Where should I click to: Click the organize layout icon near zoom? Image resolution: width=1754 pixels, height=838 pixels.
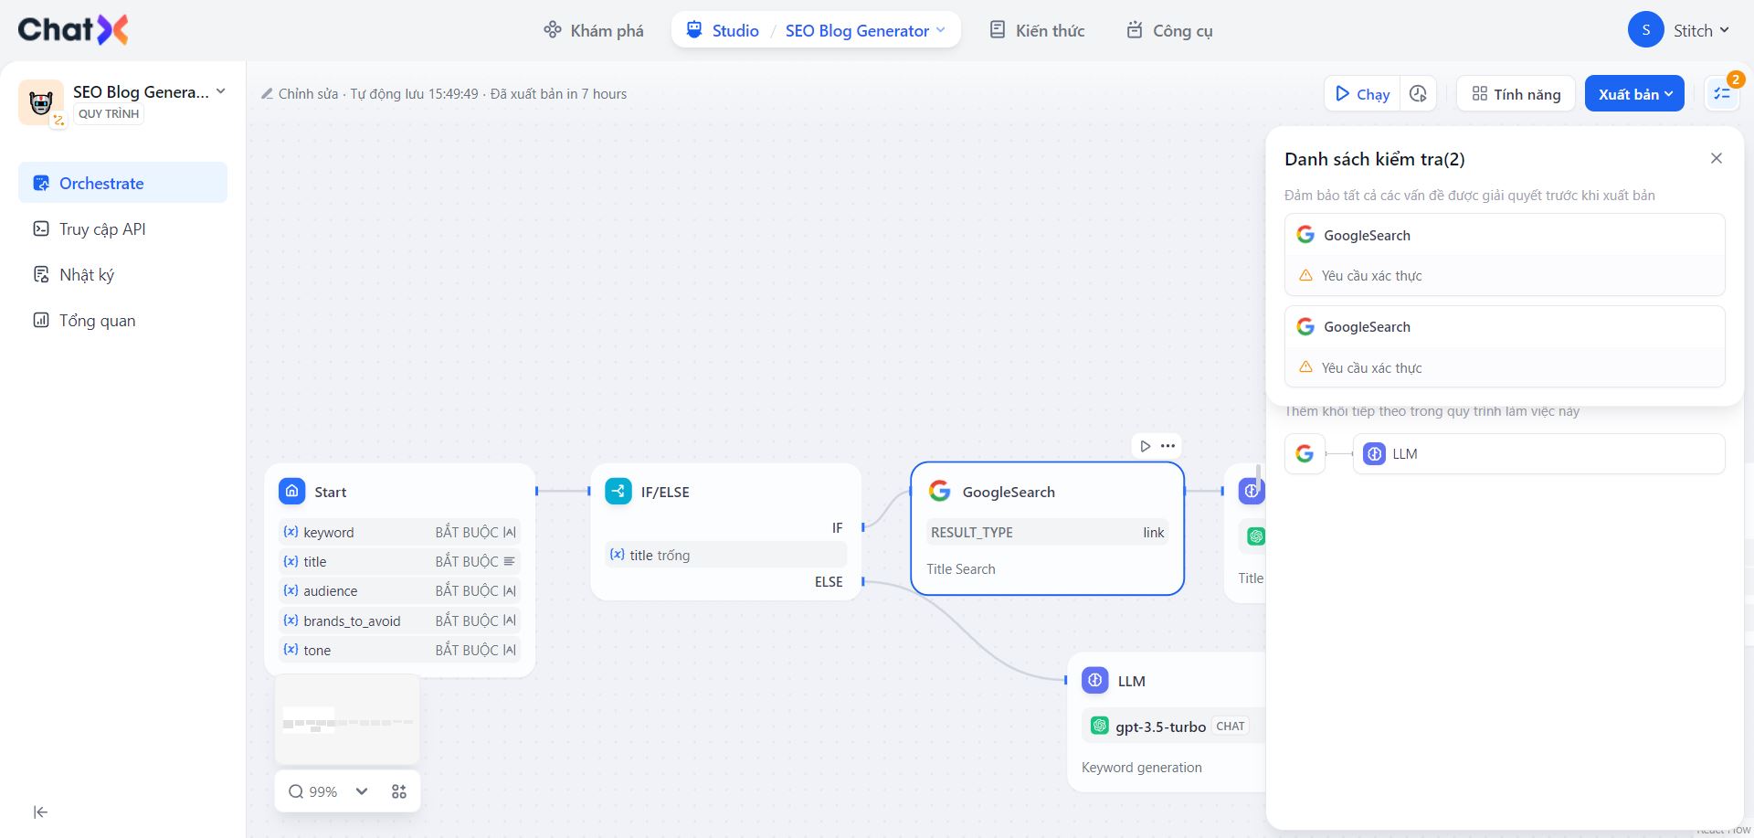click(x=399, y=791)
